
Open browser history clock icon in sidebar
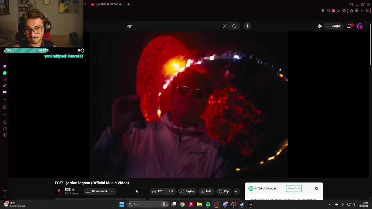(5, 122)
